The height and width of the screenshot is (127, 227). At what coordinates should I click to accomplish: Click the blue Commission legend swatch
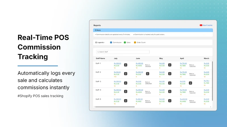[x=111, y=43]
